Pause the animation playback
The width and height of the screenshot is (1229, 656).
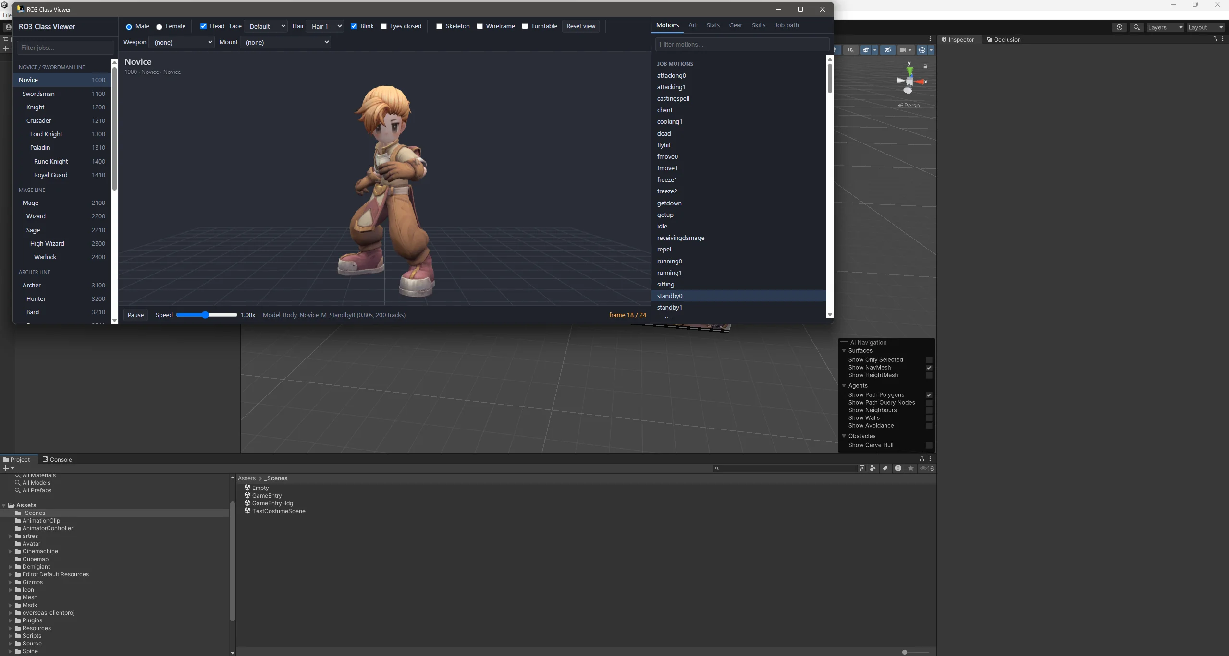[135, 315]
